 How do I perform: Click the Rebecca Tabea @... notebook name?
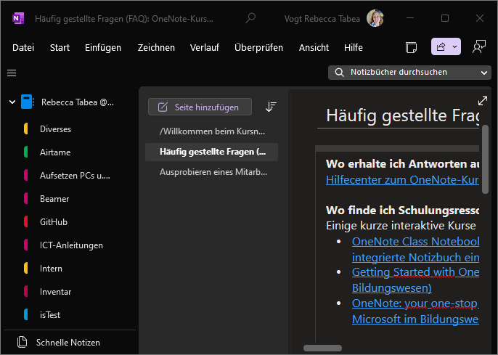pyautogui.click(x=77, y=102)
